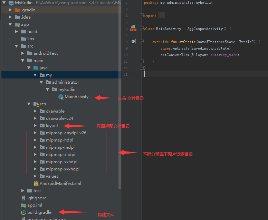Click the folded import ellipsis
Screen dimensions: 268x220
161,15
